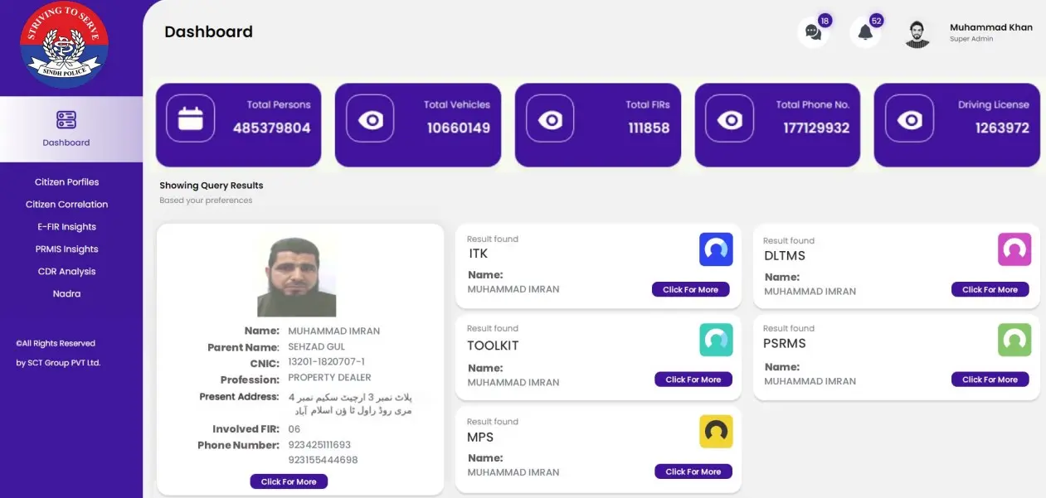Click the Total Persons calendar icon
Screen dimensions: 1046x498
coord(191,119)
